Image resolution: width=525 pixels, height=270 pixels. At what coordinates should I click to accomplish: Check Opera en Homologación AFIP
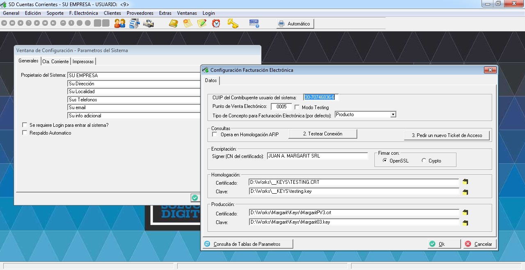coord(215,134)
